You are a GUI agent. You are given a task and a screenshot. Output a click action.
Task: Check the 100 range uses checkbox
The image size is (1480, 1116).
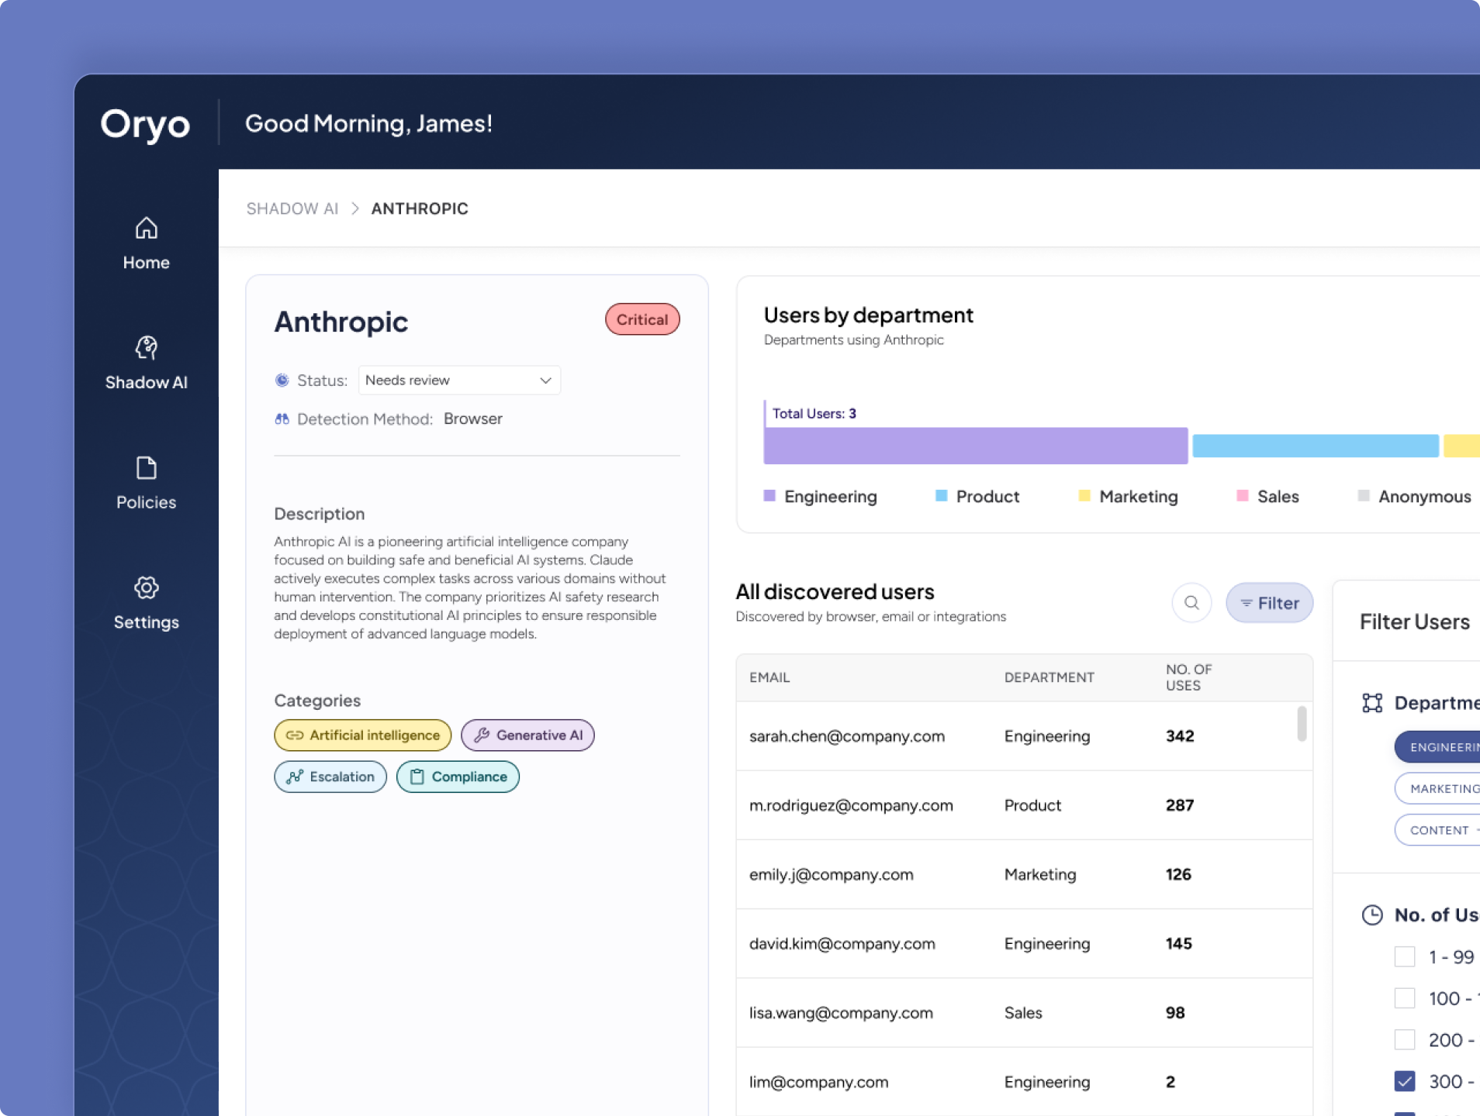pos(1405,998)
